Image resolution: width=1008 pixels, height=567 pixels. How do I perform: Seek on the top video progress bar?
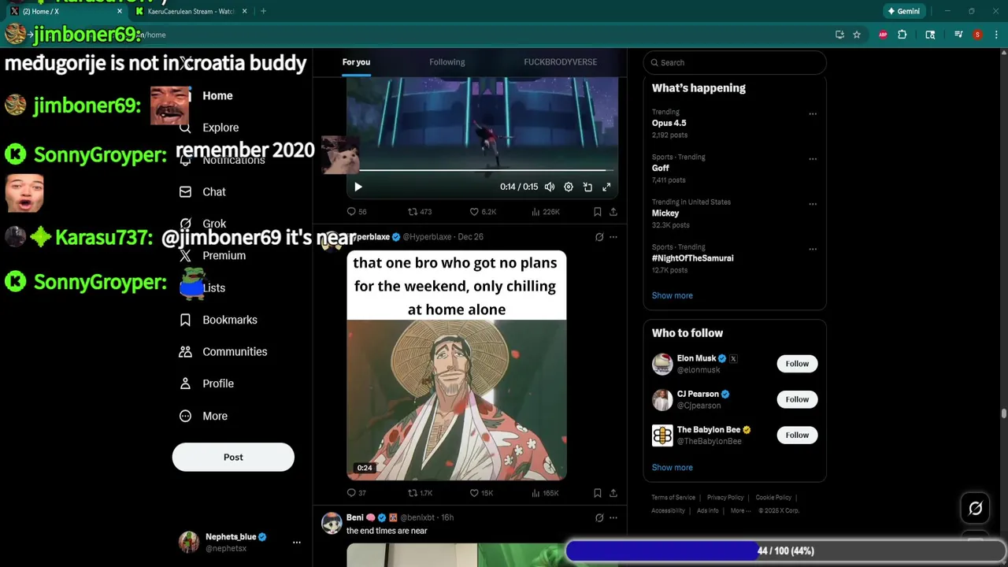482,170
